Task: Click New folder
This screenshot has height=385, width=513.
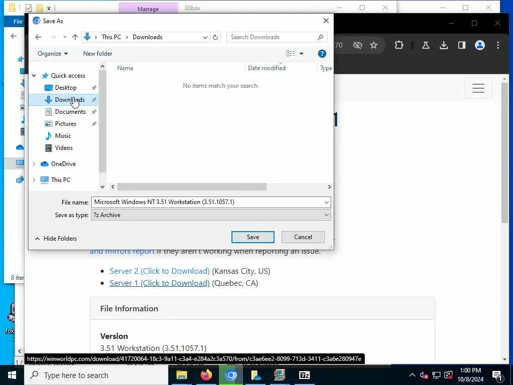Action: click(x=98, y=54)
